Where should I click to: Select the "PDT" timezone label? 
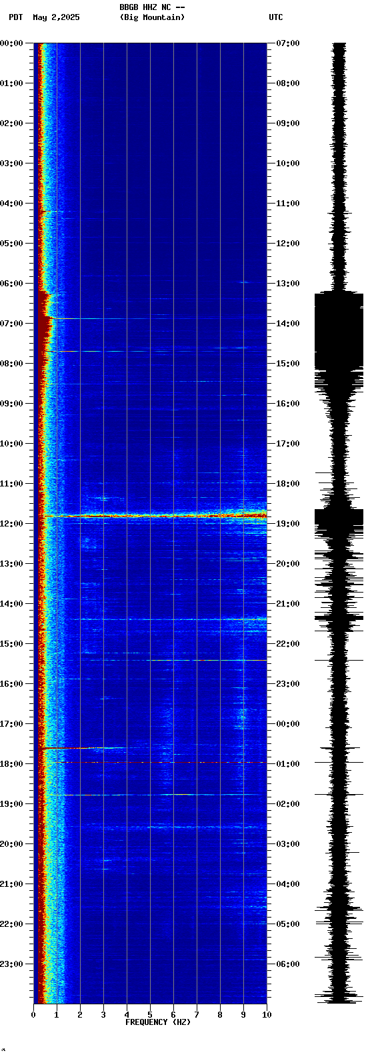(x=16, y=17)
